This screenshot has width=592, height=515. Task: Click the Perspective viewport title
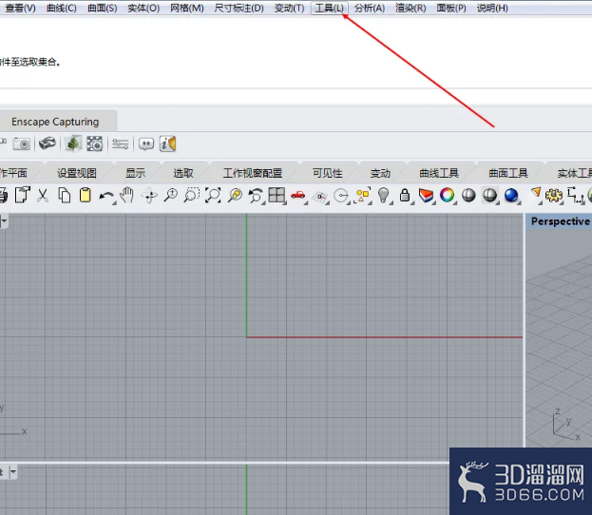pos(561,221)
